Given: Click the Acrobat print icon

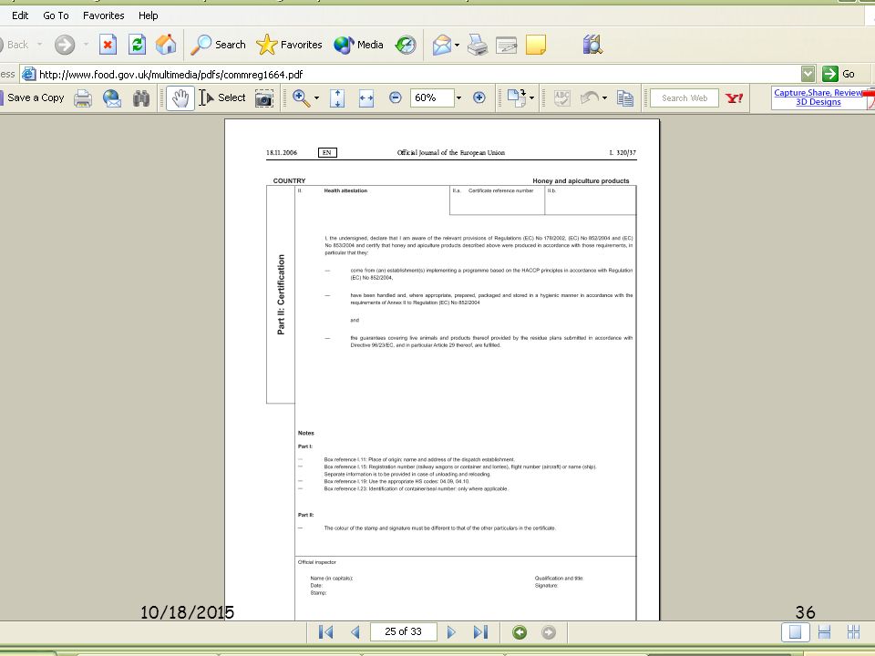Looking at the screenshot, I should (x=83, y=98).
